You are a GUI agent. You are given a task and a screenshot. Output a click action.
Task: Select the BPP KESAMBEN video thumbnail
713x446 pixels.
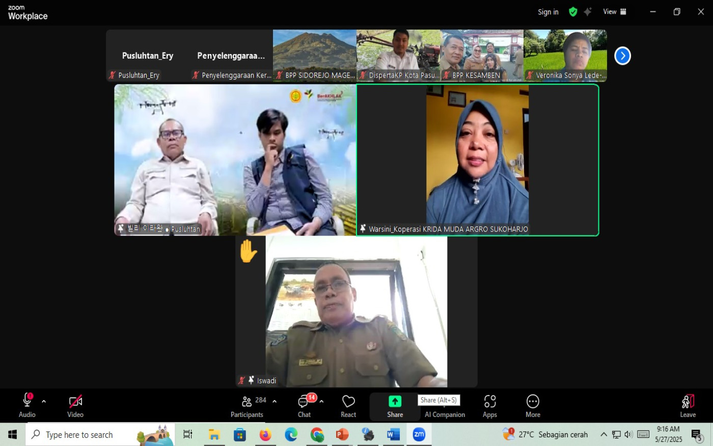[482, 55]
